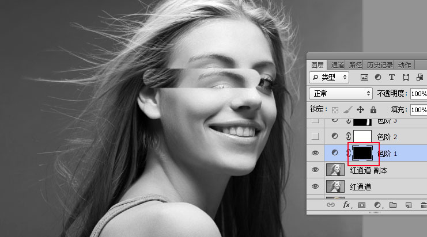Create a new group folder icon
This screenshot has height=237, width=427.
point(393,205)
